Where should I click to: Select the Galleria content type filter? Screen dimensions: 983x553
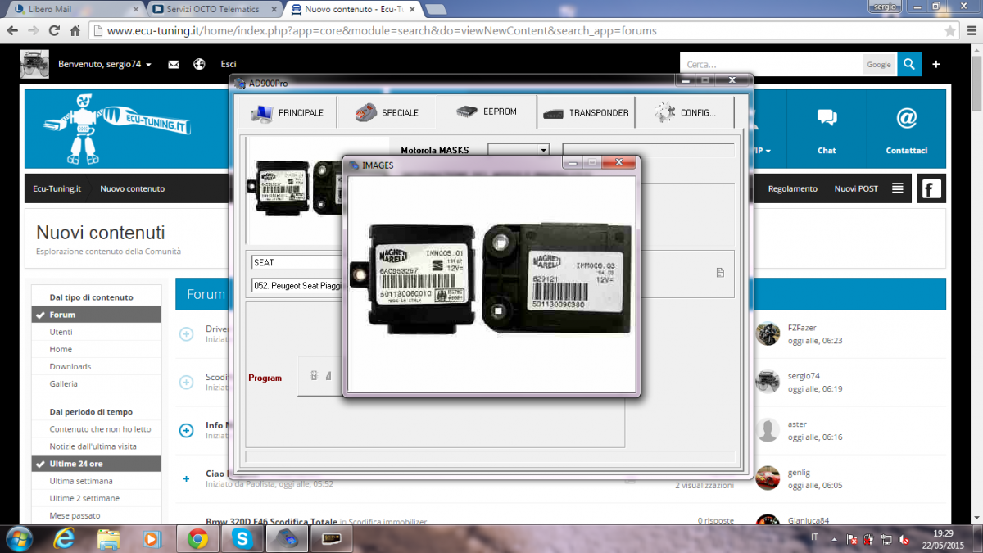pyautogui.click(x=96, y=383)
